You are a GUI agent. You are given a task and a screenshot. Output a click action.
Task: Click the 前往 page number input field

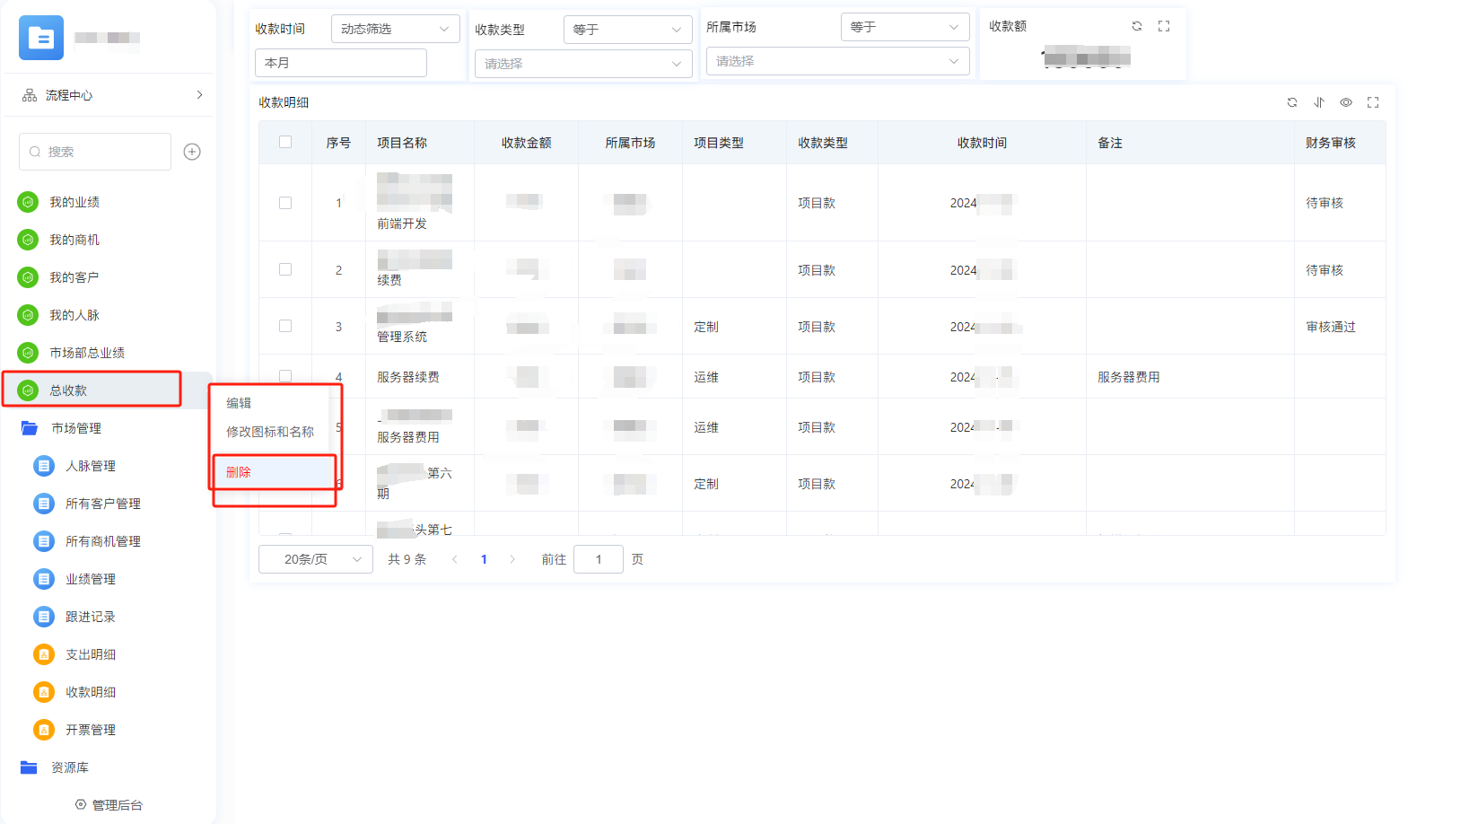[598, 559]
